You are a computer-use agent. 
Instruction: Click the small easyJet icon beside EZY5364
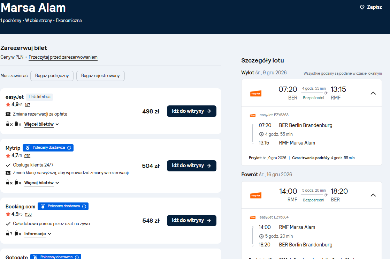click(x=253, y=217)
